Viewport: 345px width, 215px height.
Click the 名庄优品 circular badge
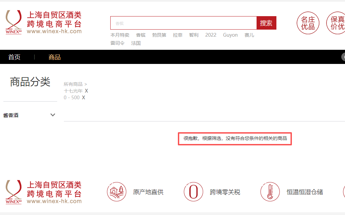[308, 23]
